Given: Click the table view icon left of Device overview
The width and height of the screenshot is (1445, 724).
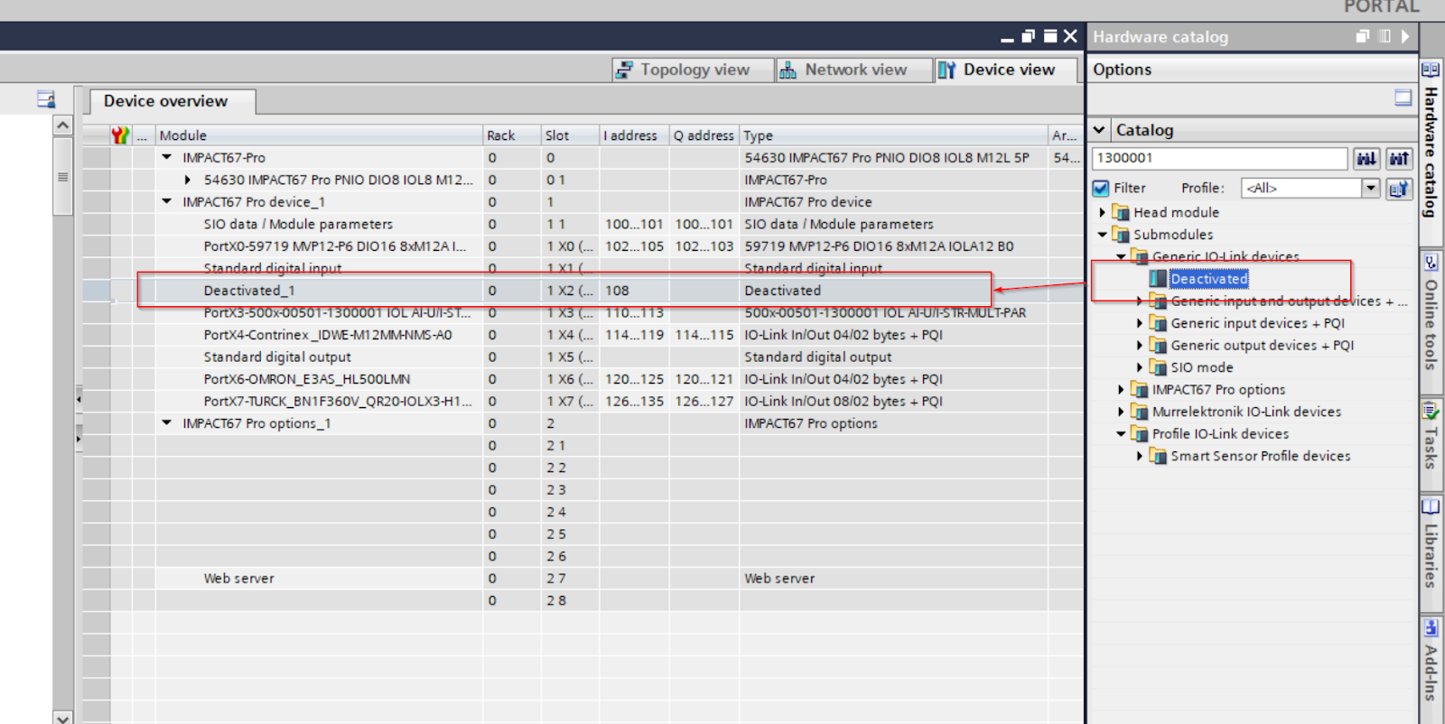Looking at the screenshot, I should 46,99.
